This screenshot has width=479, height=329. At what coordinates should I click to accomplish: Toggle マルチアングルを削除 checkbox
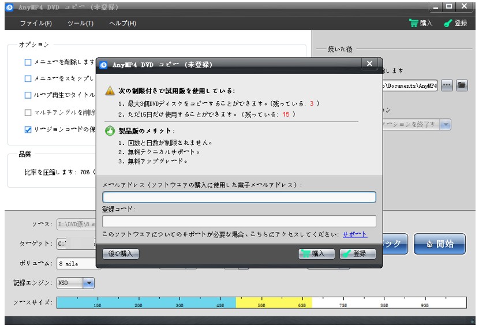28,113
